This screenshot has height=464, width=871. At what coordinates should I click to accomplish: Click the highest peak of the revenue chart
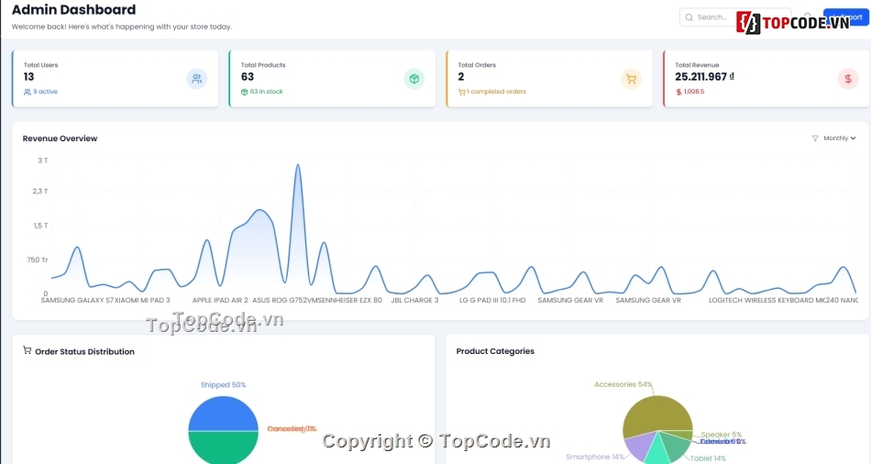(x=298, y=165)
